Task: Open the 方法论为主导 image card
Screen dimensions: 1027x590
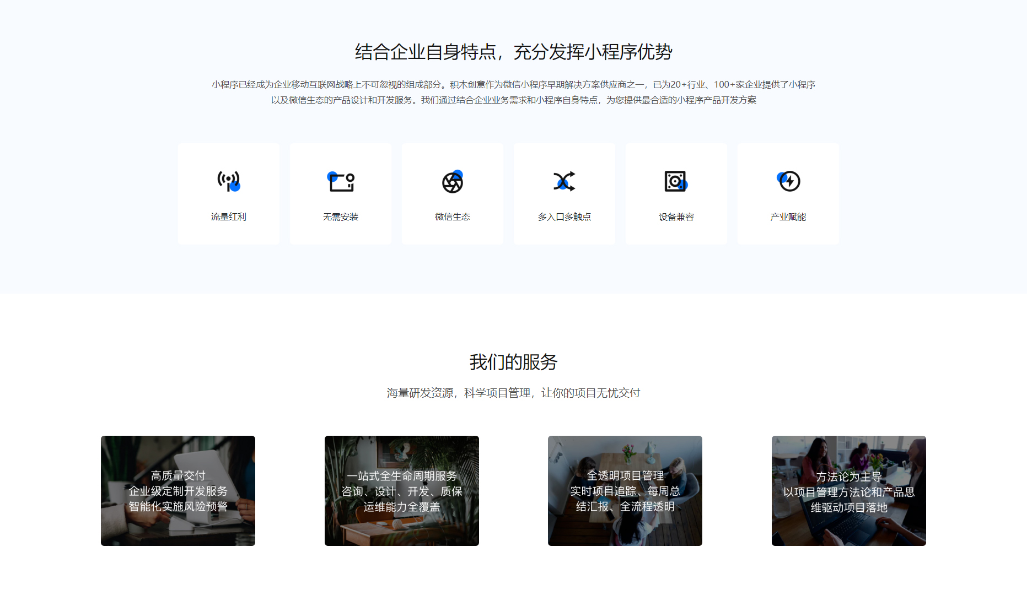Action: coord(848,491)
